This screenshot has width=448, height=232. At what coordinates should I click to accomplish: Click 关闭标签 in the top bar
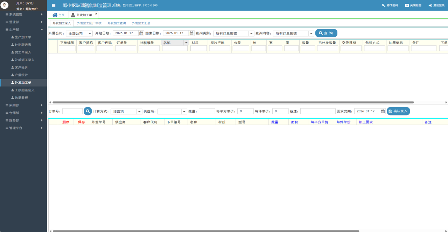pyautogui.click(x=413, y=6)
